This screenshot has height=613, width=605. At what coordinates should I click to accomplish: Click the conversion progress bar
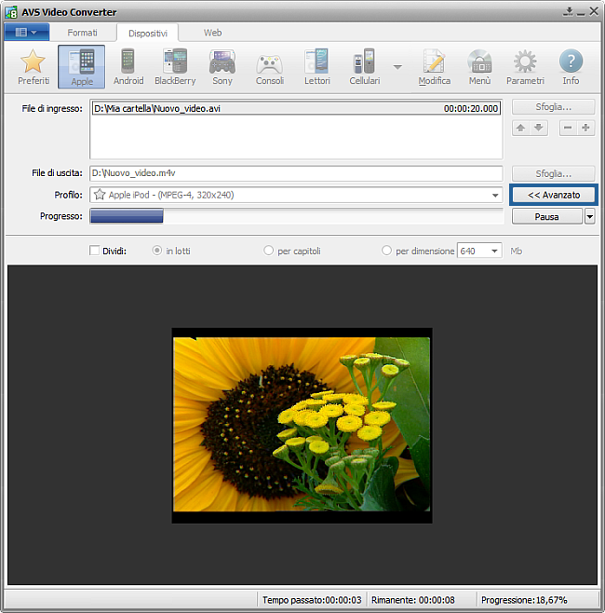coord(296,216)
